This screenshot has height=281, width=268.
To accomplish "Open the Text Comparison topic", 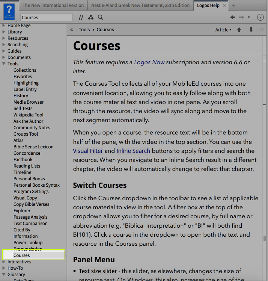I will pos(30,223).
